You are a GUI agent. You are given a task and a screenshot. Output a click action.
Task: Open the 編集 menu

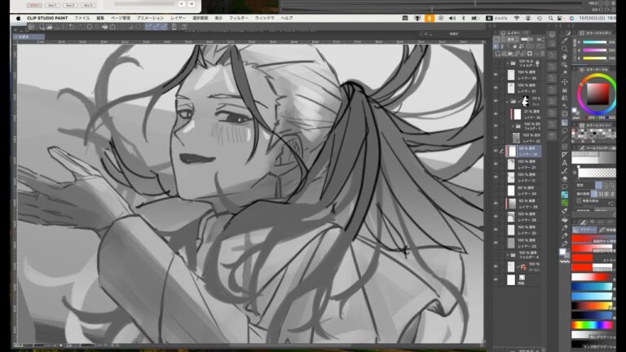(100, 18)
